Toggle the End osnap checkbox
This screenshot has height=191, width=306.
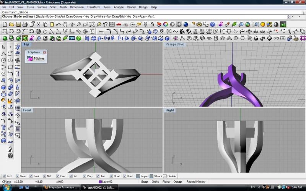coord(4,176)
